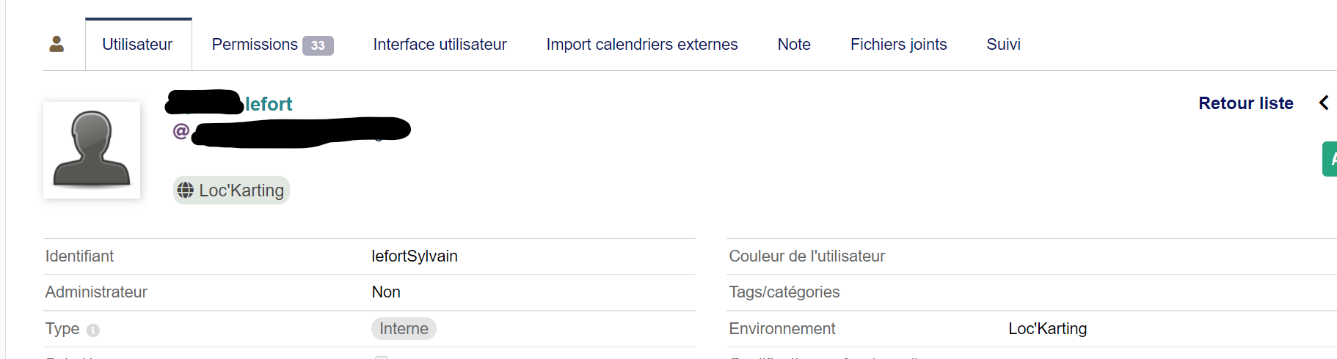Viewport: 1337px width, 359px height.
Task: Click the user avatar photo
Action: tap(92, 149)
